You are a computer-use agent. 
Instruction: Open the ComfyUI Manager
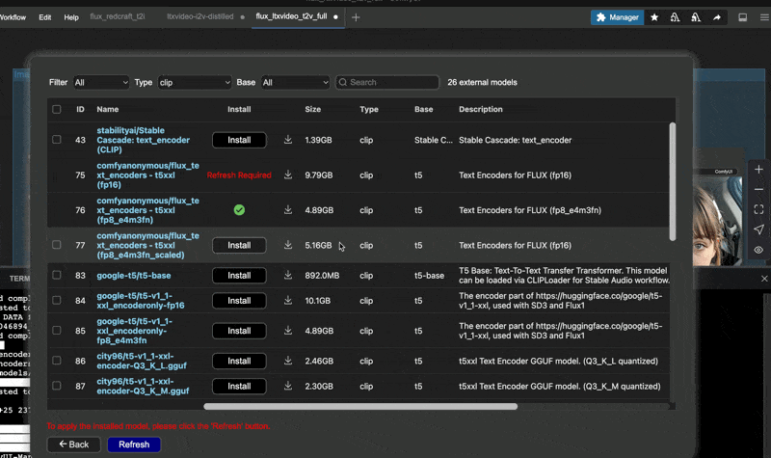[x=617, y=17]
